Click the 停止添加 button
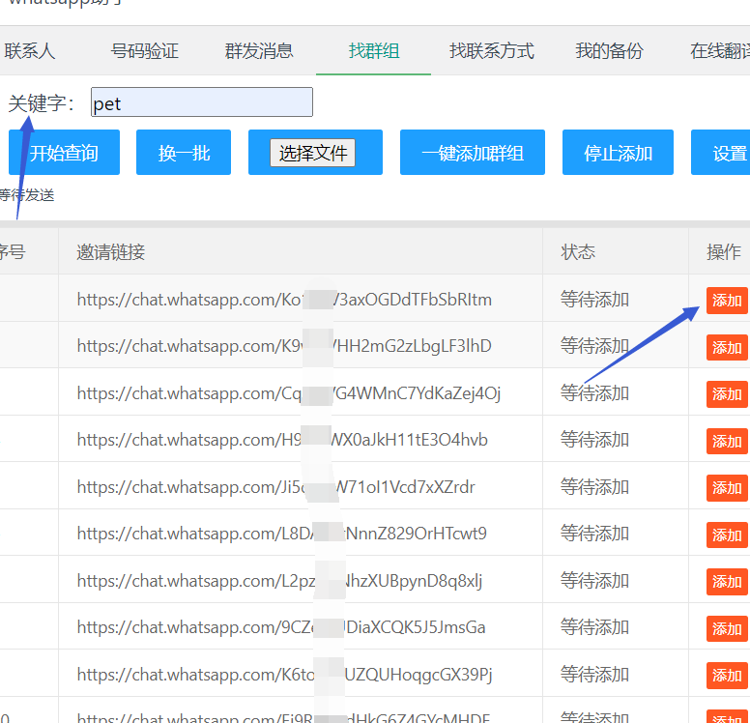Screen dimensions: 750x723 [618, 152]
